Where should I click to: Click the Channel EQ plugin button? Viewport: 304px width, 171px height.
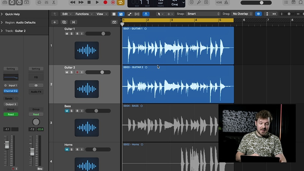pyautogui.click(x=11, y=91)
